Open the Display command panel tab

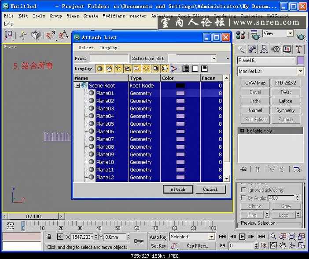click(x=287, y=49)
